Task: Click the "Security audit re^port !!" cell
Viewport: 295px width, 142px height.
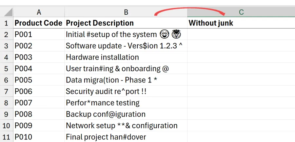Action: [126, 91]
